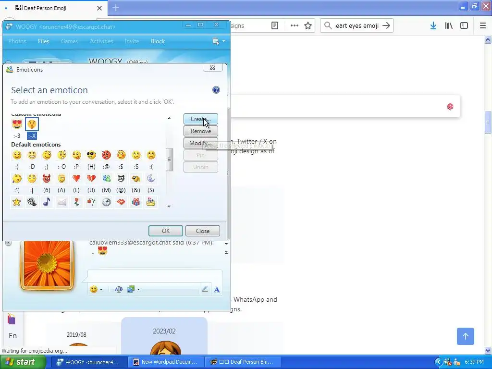Pick the dog face emoticon (&)
The height and width of the screenshot is (369, 492).
[136, 179]
